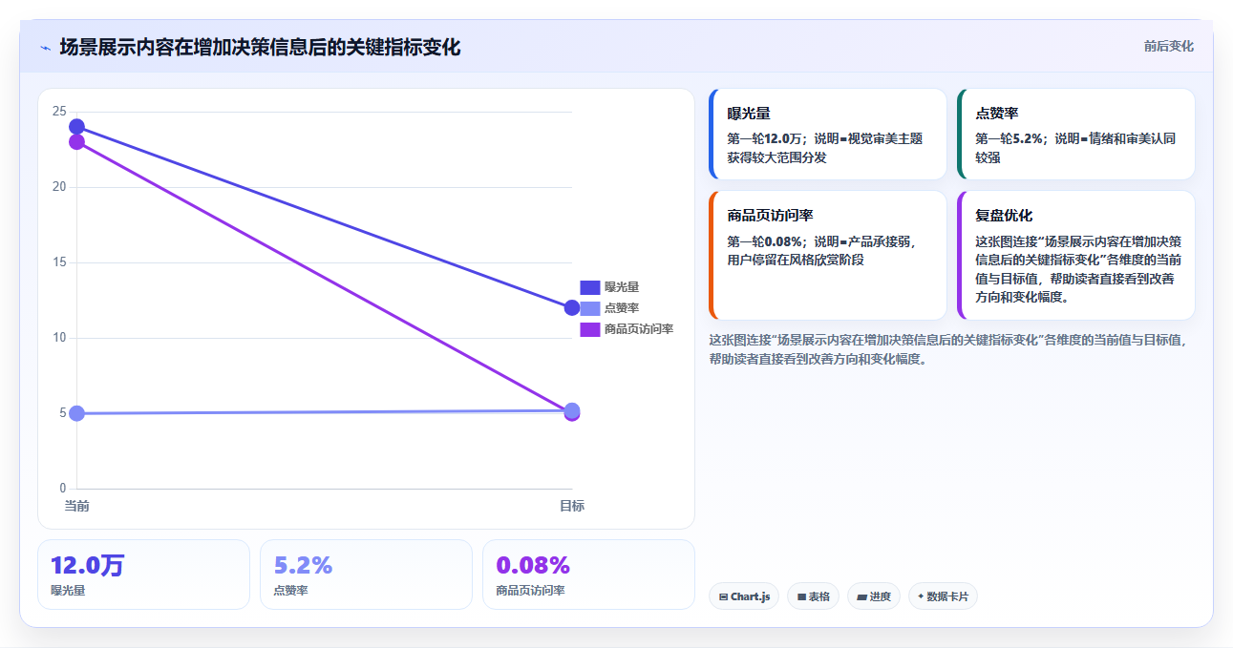1233x648 pixels.
Task: Open the Chart.js tag chip
Action: pos(744,596)
